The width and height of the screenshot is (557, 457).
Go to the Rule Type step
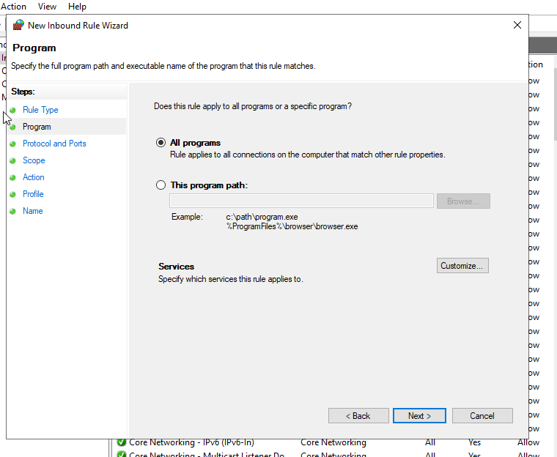(x=40, y=110)
